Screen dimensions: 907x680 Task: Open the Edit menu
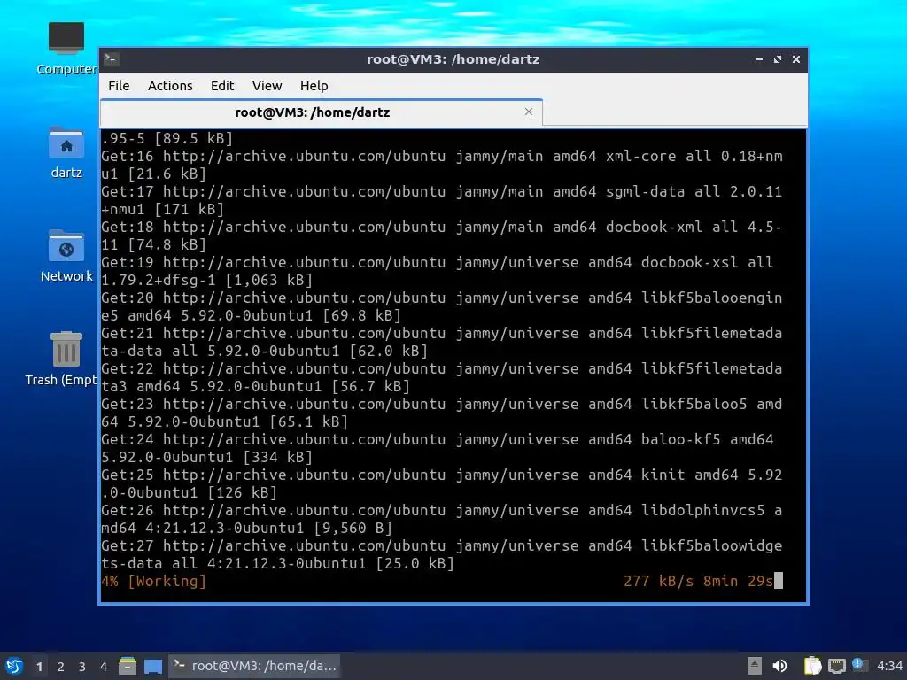[222, 86]
